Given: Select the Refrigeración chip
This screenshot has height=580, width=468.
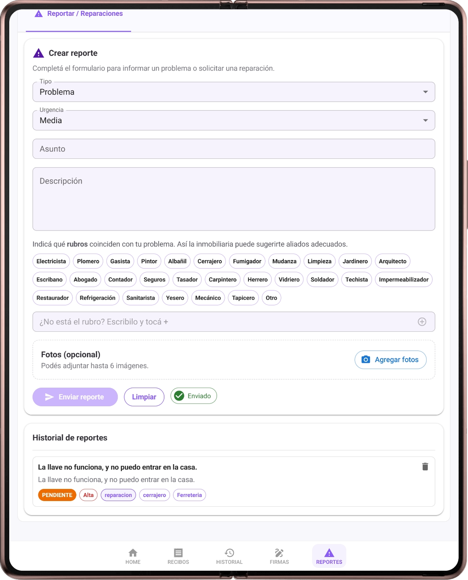Looking at the screenshot, I should pyautogui.click(x=98, y=298).
